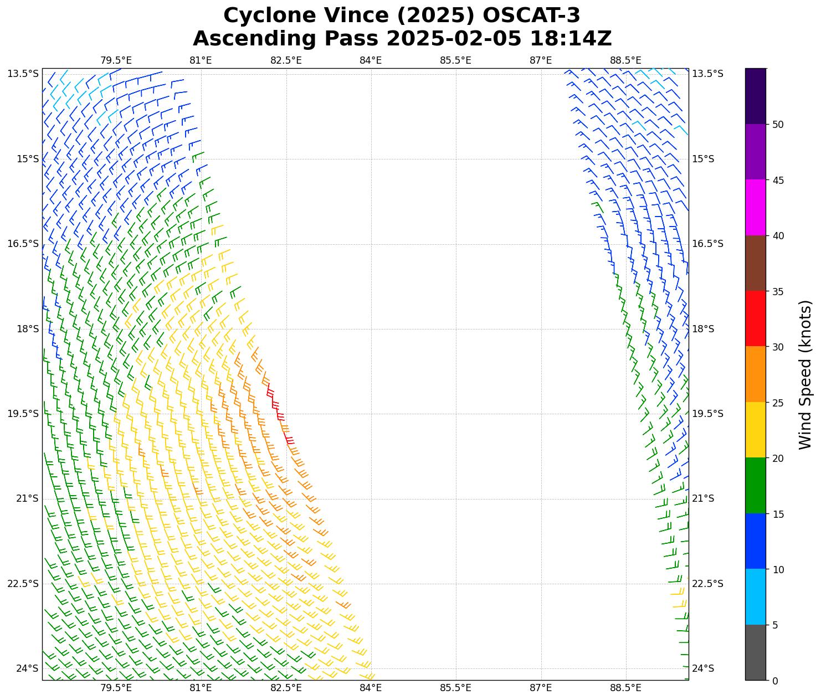Click the 16.5°S label on the right axis

pos(707,244)
